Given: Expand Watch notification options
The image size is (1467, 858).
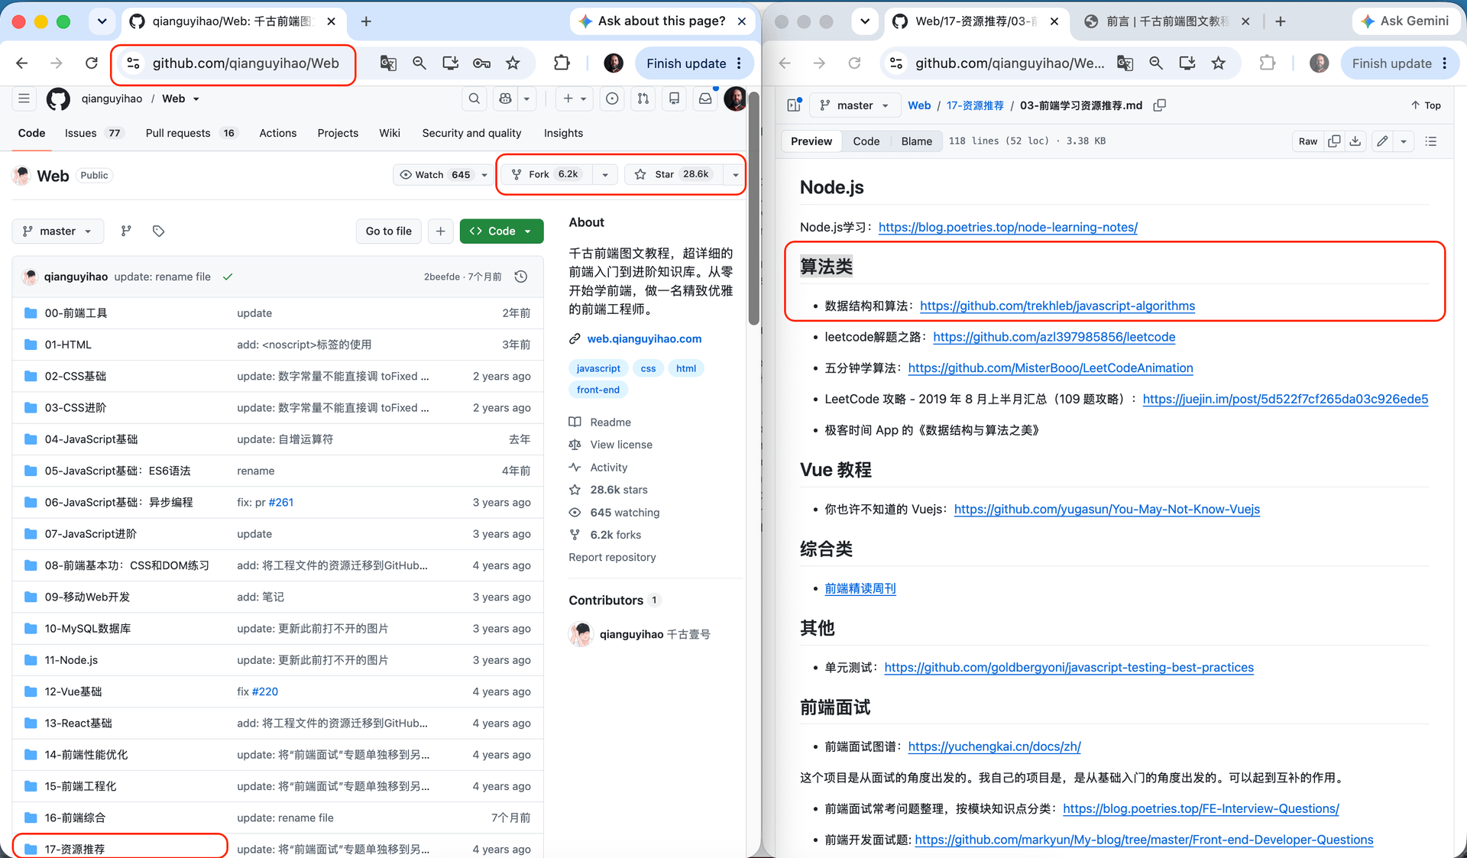Looking at the screenshot, I should coord(484,175).
